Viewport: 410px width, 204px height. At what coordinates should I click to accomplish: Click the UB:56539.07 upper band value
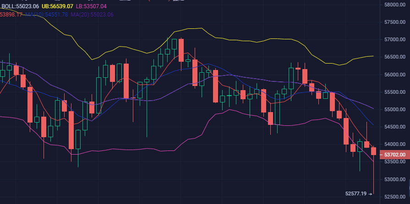(57, 6)
